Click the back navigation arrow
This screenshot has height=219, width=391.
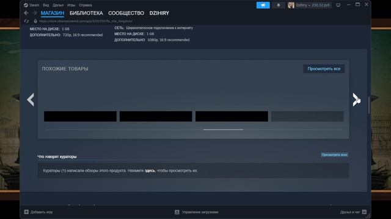[26, 13]
